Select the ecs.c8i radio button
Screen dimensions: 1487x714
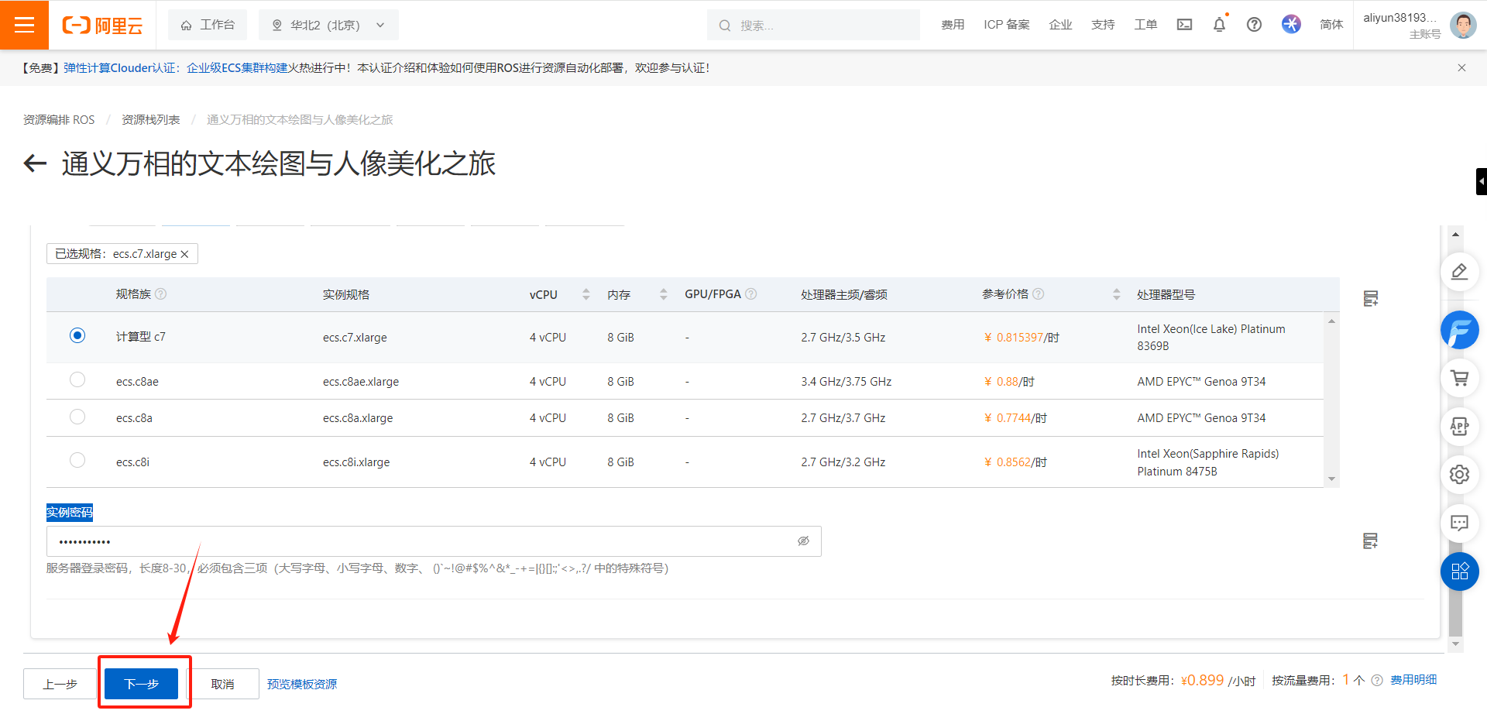77,460
